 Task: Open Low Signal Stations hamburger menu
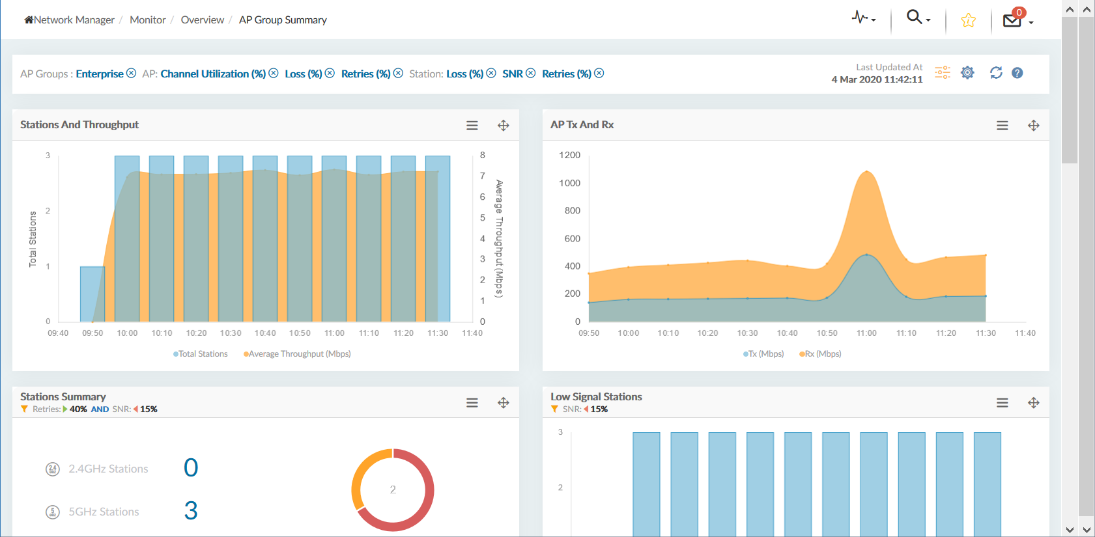[x=1003, y=403]
